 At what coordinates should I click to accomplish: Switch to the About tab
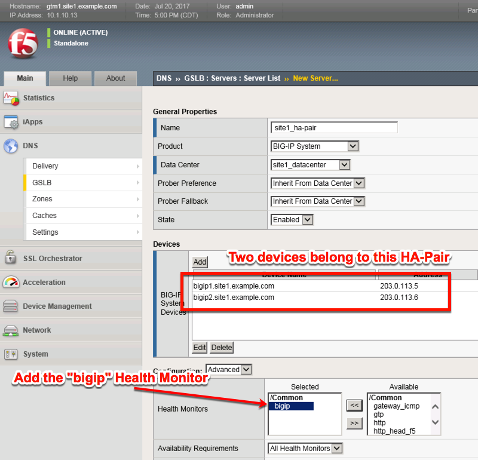click(115, 78)
